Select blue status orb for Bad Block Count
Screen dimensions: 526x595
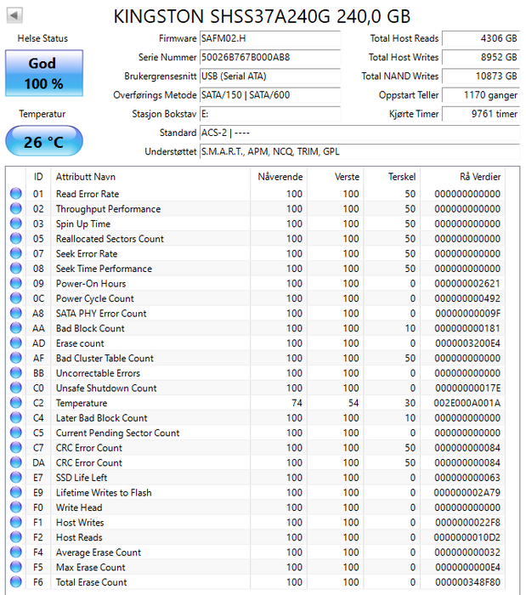16,328
